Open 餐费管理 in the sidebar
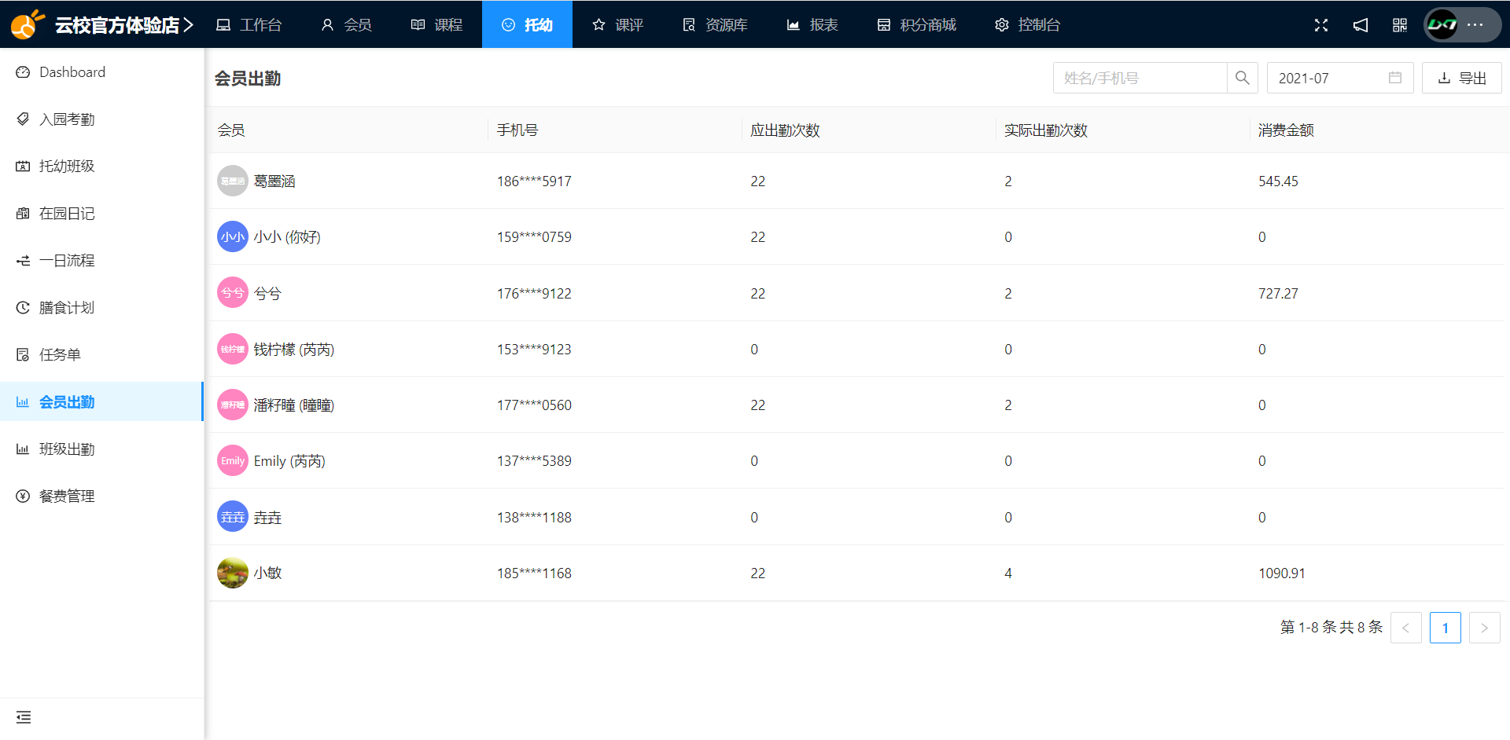The width and height of the screenshot is (1510, 740). pyautogui.click(x=101, y=496)
